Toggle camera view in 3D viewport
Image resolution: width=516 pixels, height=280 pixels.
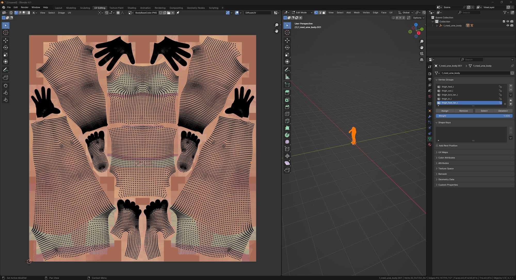click(422, 54)
